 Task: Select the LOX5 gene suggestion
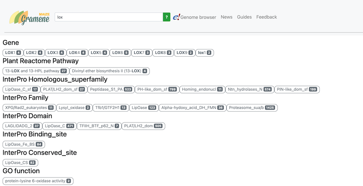tap(99, 53)
